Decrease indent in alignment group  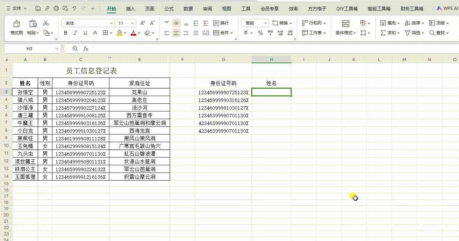(196, 23)
